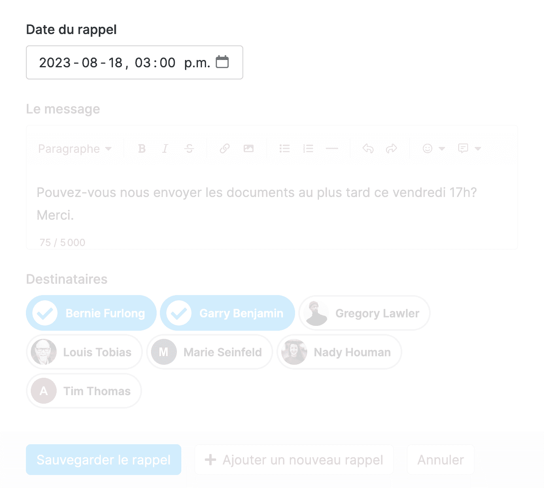The image size is (544, 488).
Task: Redo the last edit
Action: 391,149
